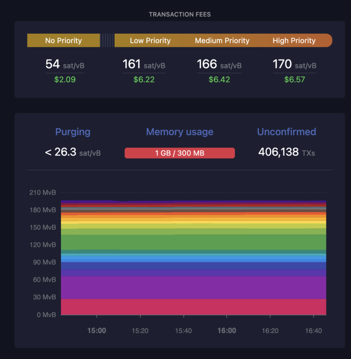Click the TRANSACTION FEES header
Screen dimensions: 351x359
[179, 14]
